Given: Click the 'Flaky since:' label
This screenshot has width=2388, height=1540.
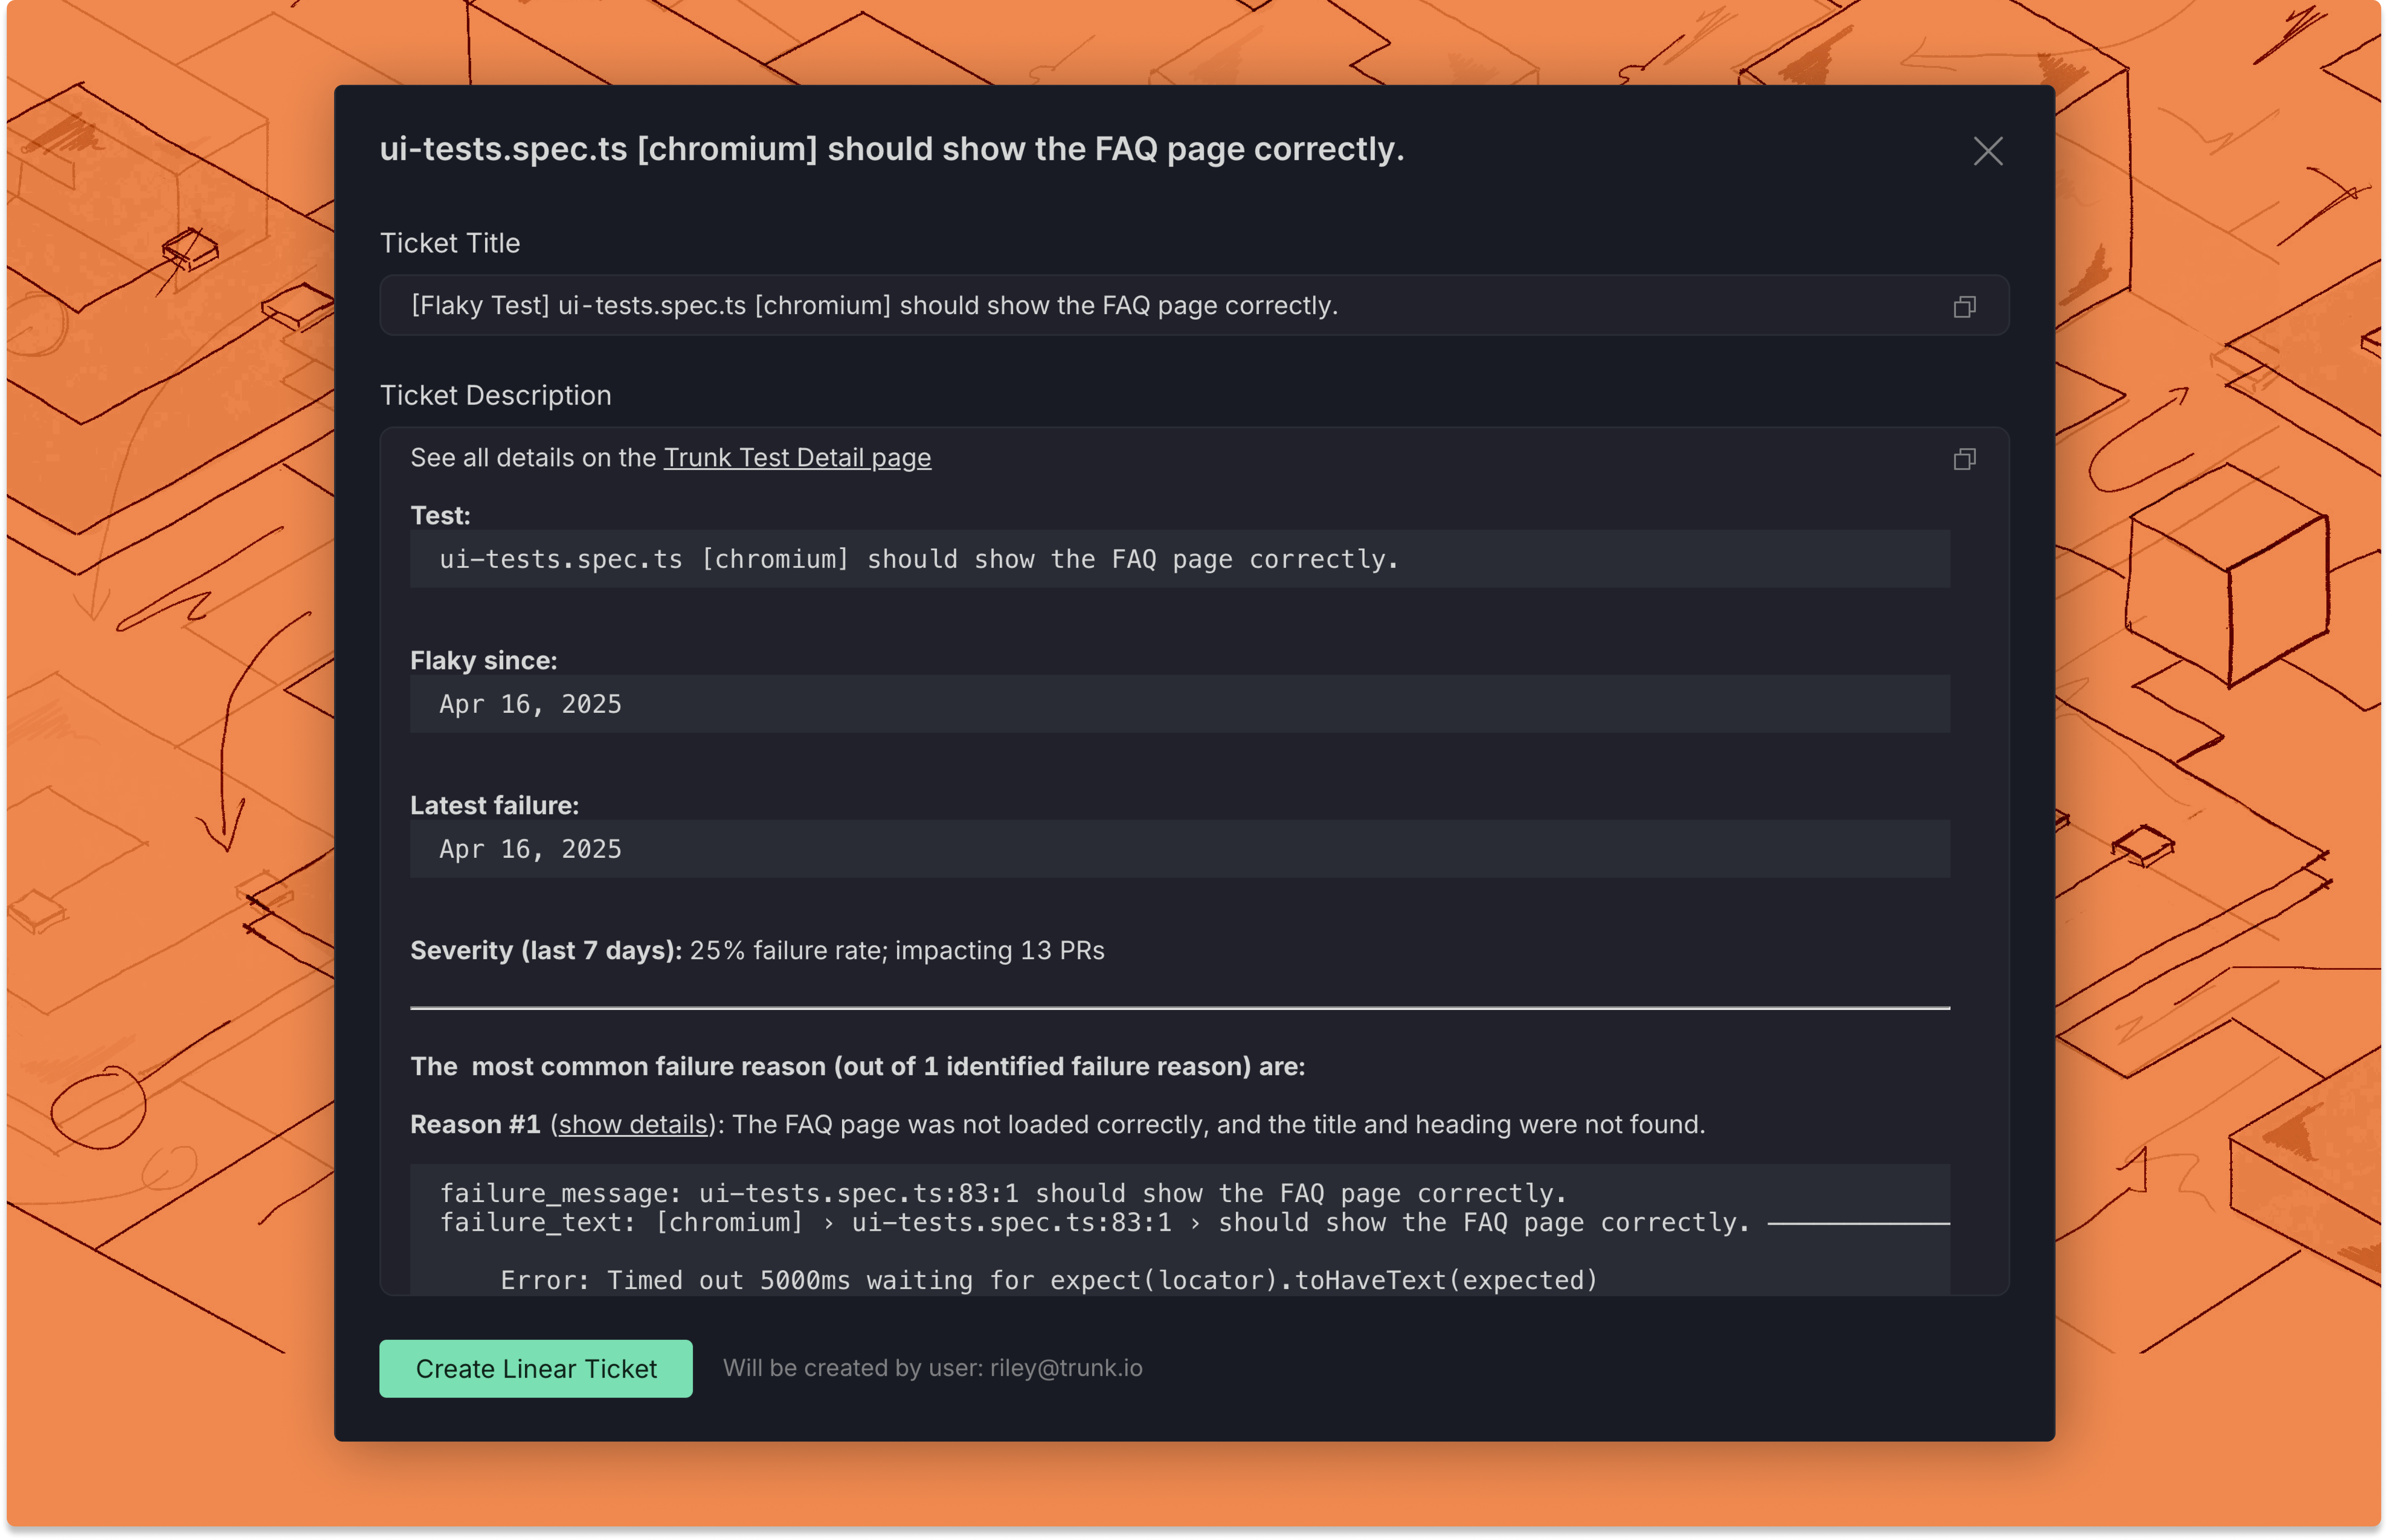Looking at the screenshot, I should [x=484, y=660].
